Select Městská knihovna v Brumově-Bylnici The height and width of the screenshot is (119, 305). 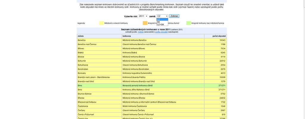tap(163, 94)
